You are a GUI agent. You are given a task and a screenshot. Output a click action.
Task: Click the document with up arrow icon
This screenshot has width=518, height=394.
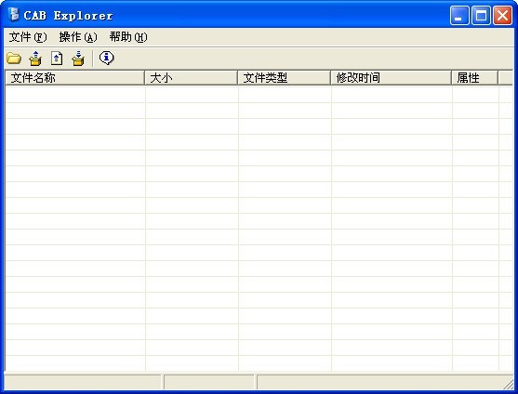tap(57, 59)
